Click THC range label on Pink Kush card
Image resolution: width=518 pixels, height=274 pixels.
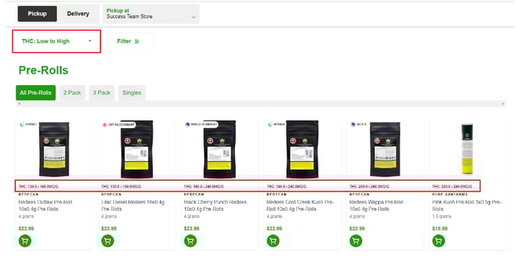(452, 187)
